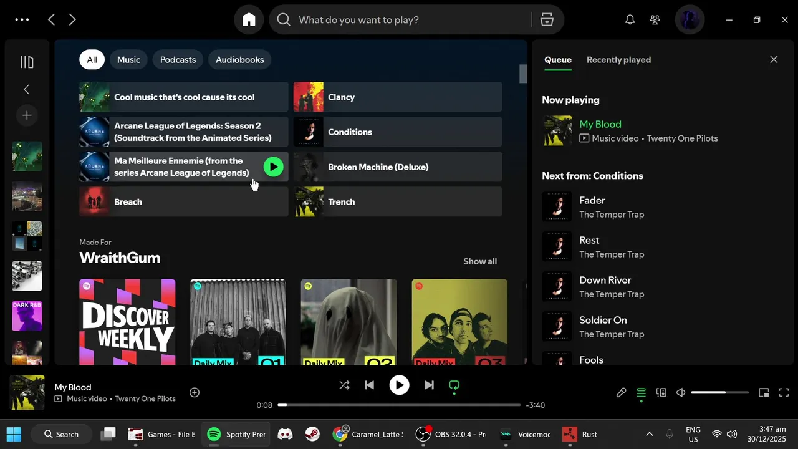798x449 pixels.
Task: Open Arcane League of Legends Season 2 tile
Action: [x=184, y=132]
